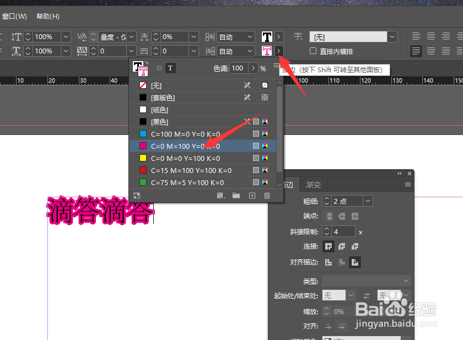Viewport: 463px width, 340px height.
Task: Select the miter join 连接 icon
Action: point(329,246)
